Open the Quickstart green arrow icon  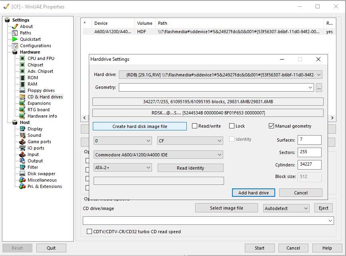click(x=15, y=39)
